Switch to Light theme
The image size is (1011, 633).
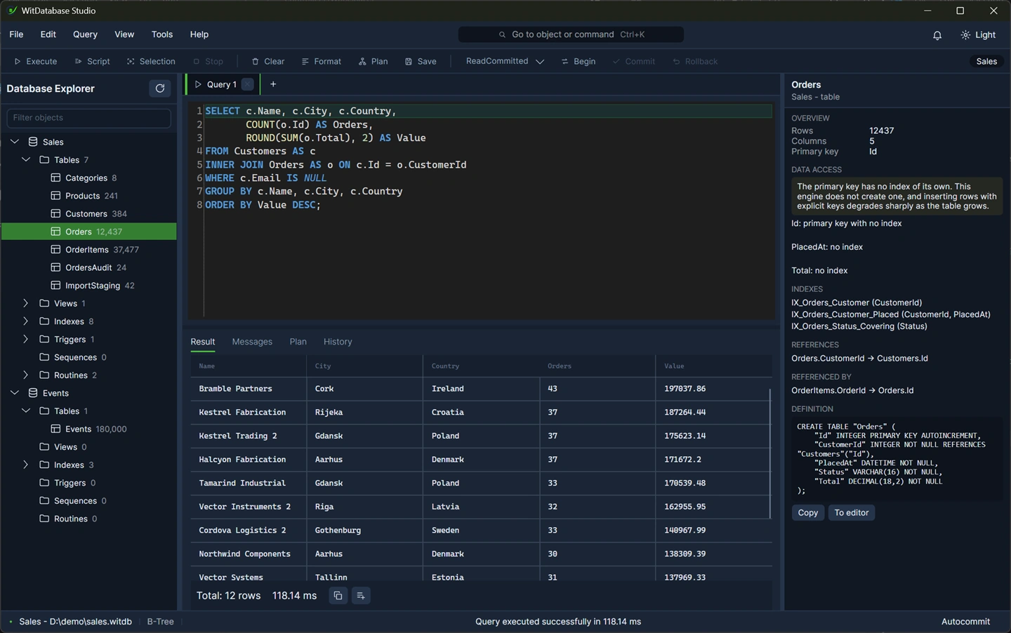pyautogui.click(x=978, y=35)
